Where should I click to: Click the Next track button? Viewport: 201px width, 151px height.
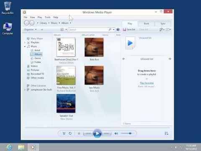[107, 133]
